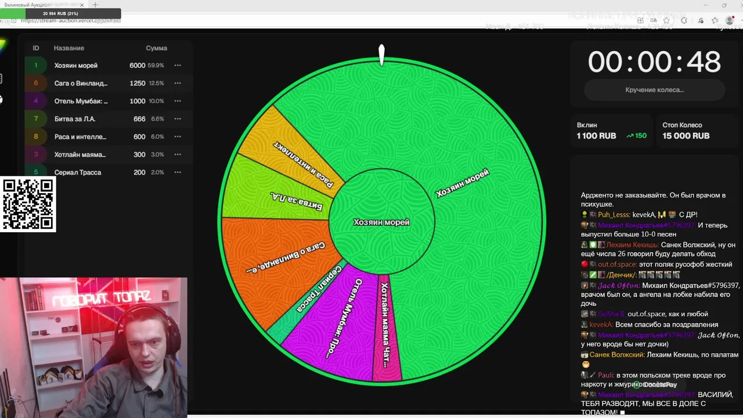Open the three-dot menu for Сага о Винланд row
This screenshot has height=418, width=743.
click(x=178, y=83)
